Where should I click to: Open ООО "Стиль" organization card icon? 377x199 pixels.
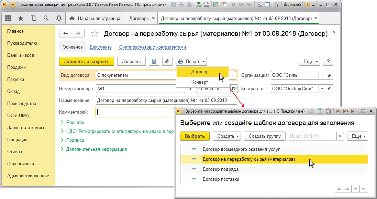coord(330,75)
